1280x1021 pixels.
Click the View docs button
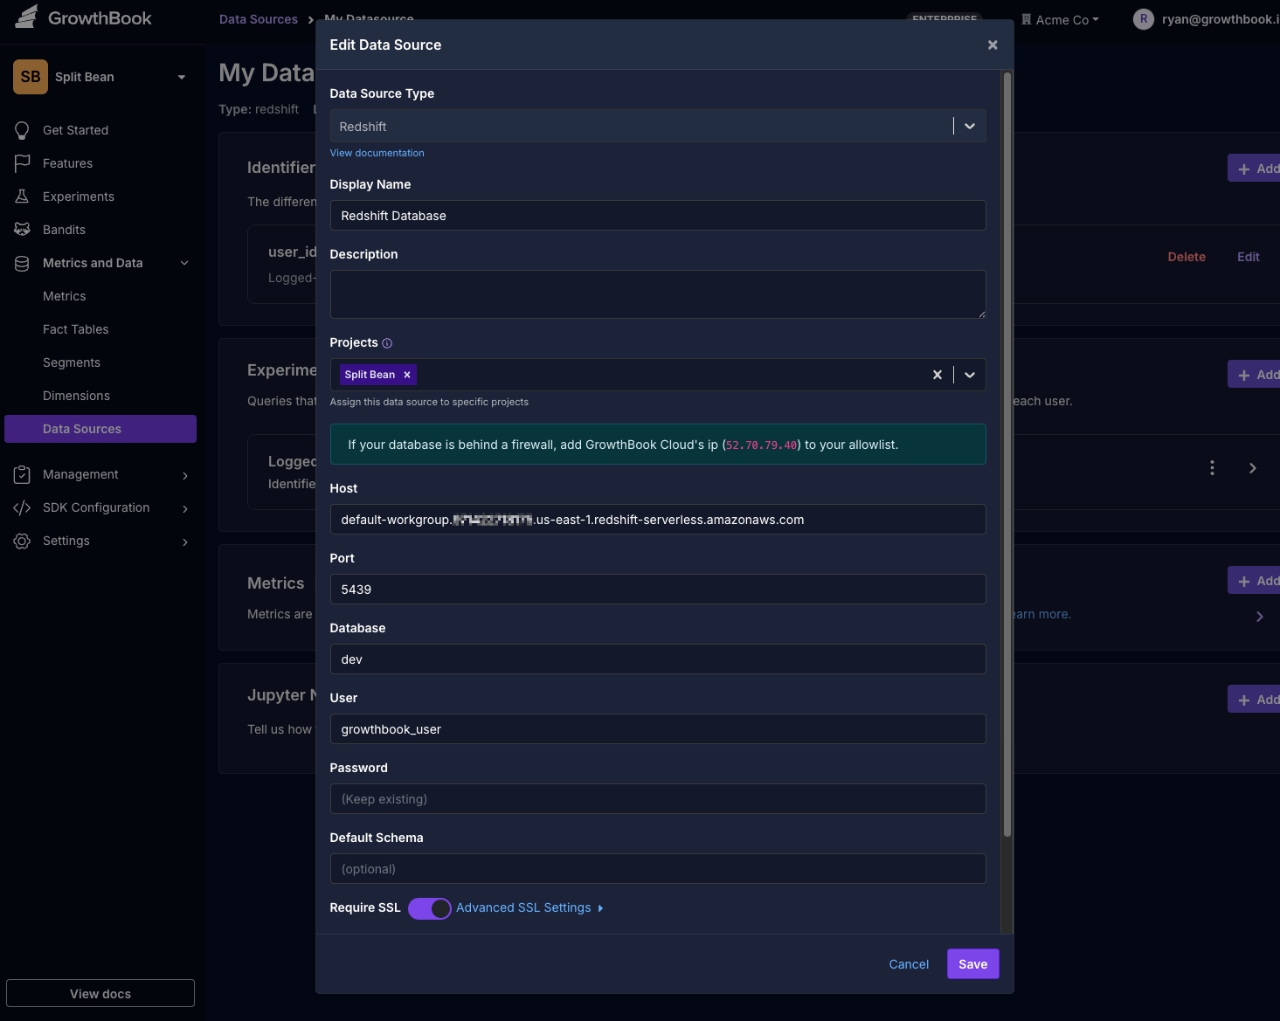point(100,994)
